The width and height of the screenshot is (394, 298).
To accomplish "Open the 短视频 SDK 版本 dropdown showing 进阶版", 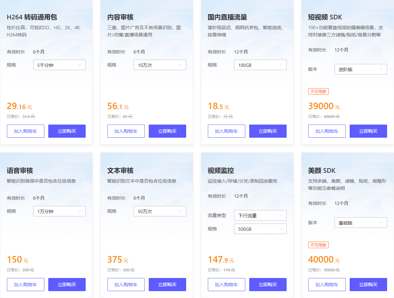I will pyautogui.click(x=361, y=69).
